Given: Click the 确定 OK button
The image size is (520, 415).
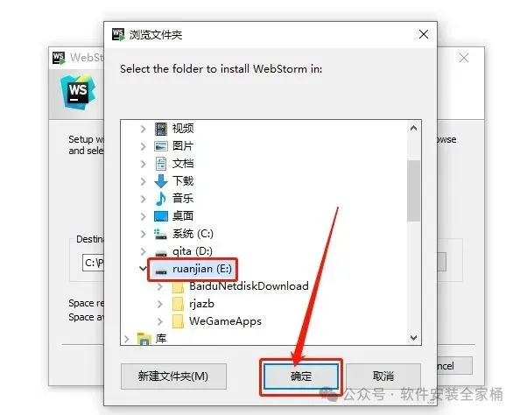Looking at the screenshot, I should click(301, 376).
